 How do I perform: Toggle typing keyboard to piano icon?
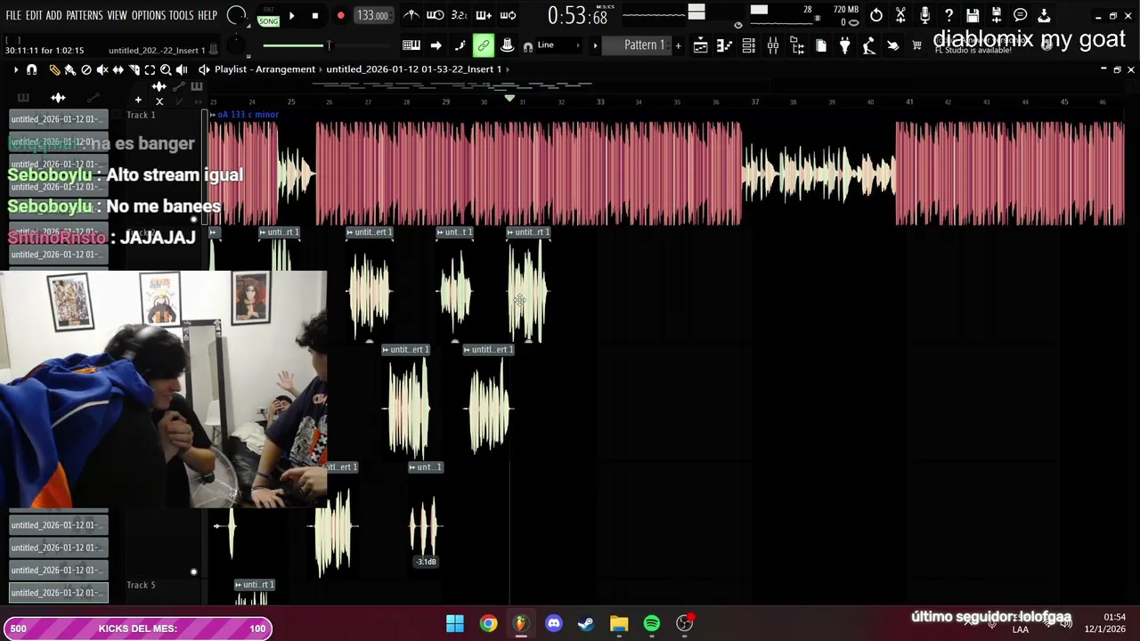[x=411, y=45]
